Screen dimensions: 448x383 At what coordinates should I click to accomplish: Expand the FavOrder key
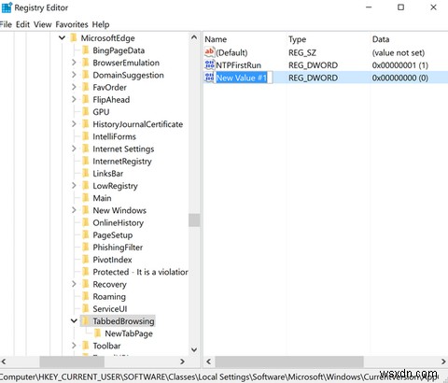tap(74, 87)
